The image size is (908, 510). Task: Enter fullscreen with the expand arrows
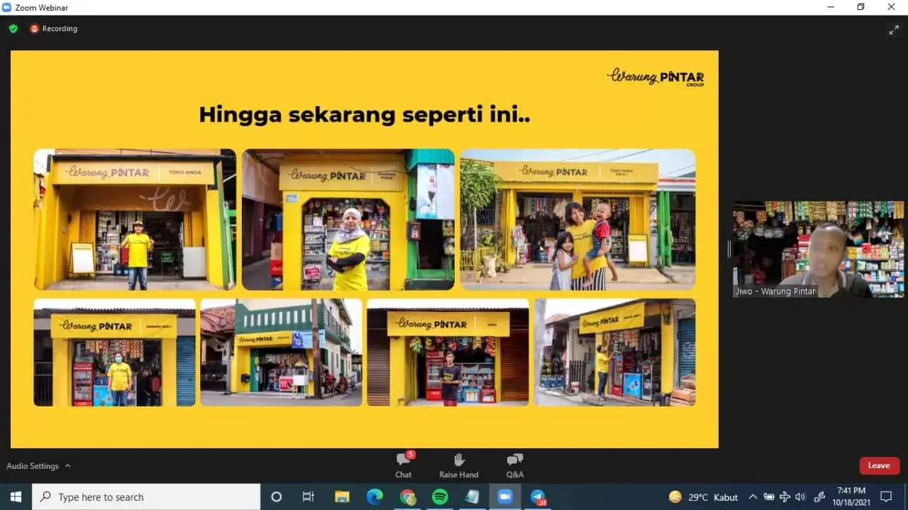895,30
